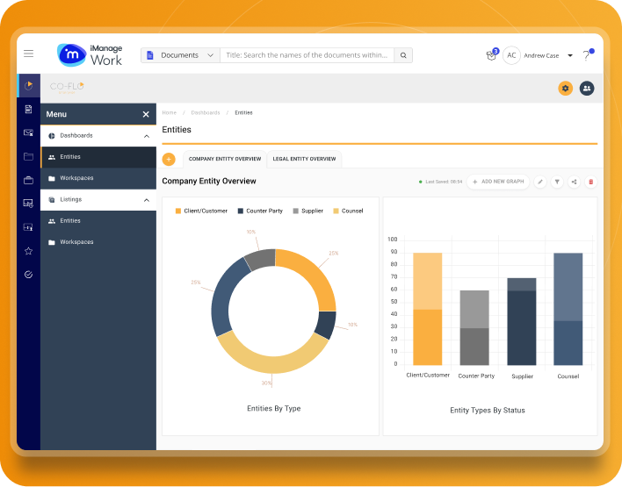The image size is (622, 487).
Task: Share the dashboard via share icon
Action: [574, 182]
